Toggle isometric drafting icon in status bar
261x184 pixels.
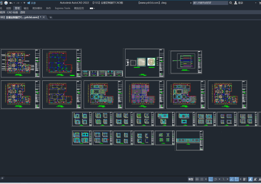(223, 179)
